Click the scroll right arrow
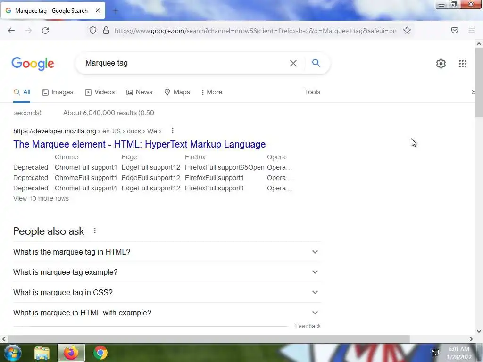The width and height of the screenshot is (483, 362). [471, 339]
